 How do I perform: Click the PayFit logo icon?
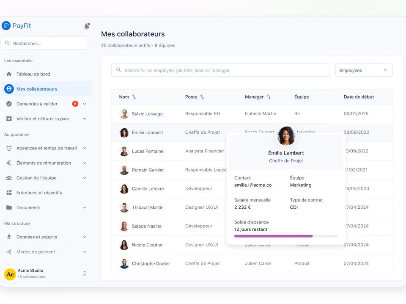[6, 25]
